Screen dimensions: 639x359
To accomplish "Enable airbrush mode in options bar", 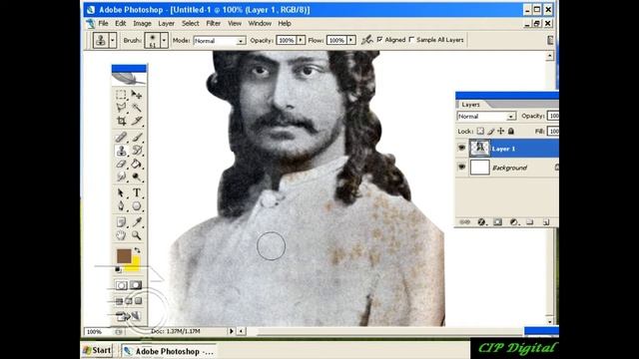I will (x=366, y=40).
